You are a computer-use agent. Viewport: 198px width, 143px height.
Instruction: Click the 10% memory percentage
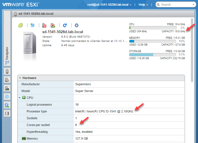[x=182, y=41]
